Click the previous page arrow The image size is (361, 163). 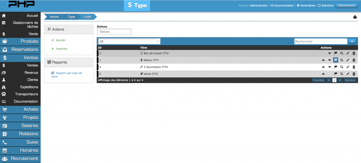pos(329,80)
